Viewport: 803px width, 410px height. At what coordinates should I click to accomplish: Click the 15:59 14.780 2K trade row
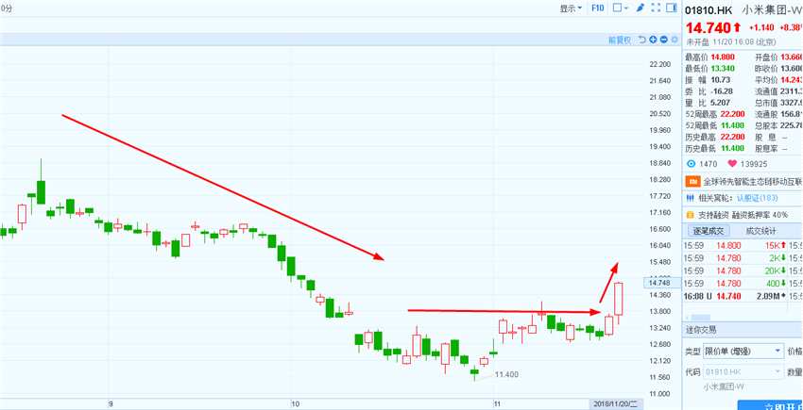point(743,257)
